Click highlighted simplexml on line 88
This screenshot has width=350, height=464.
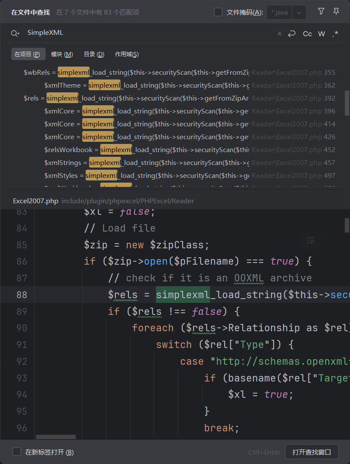[183, 295]
